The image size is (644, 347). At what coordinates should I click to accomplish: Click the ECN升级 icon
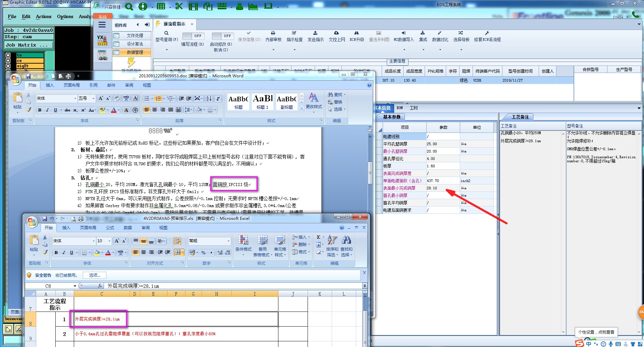(357, 33)
